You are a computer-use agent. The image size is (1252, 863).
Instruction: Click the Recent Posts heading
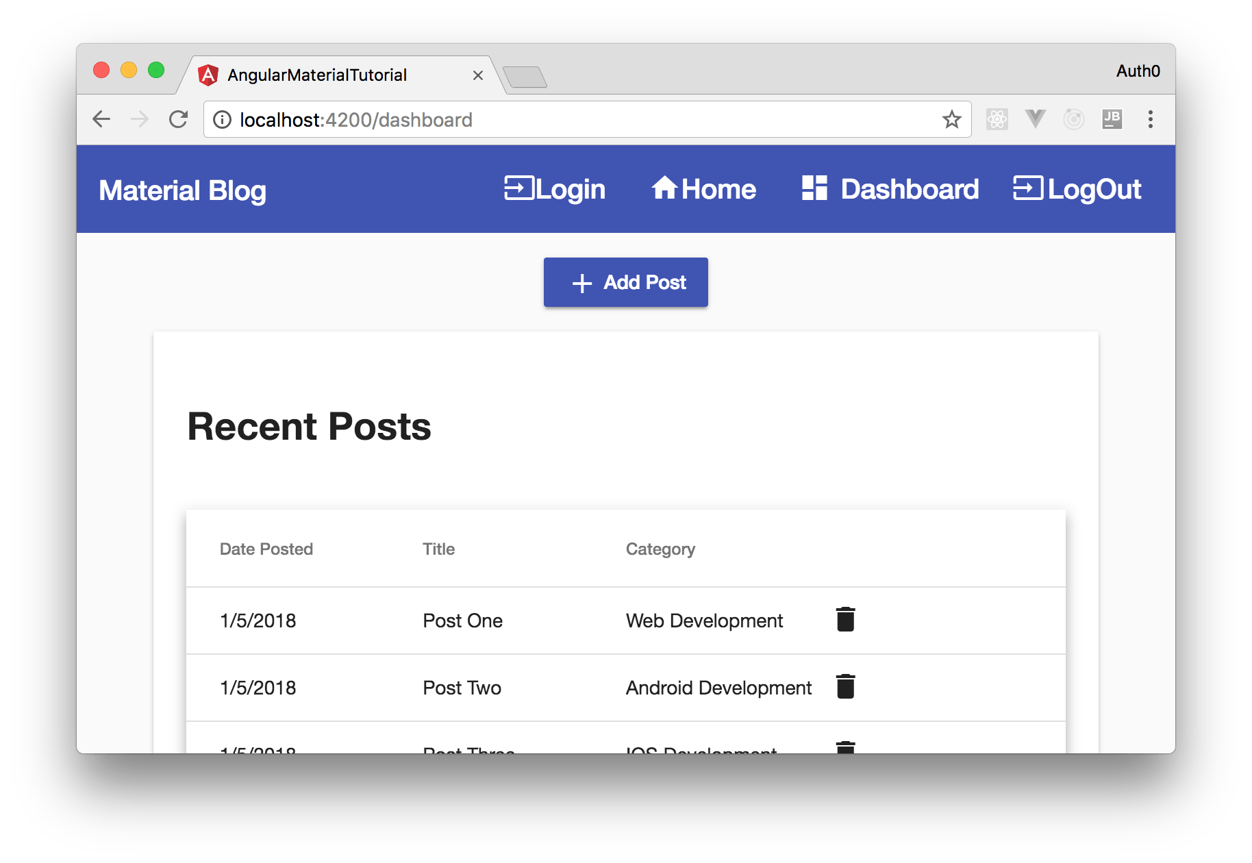(x=309, y=426)
